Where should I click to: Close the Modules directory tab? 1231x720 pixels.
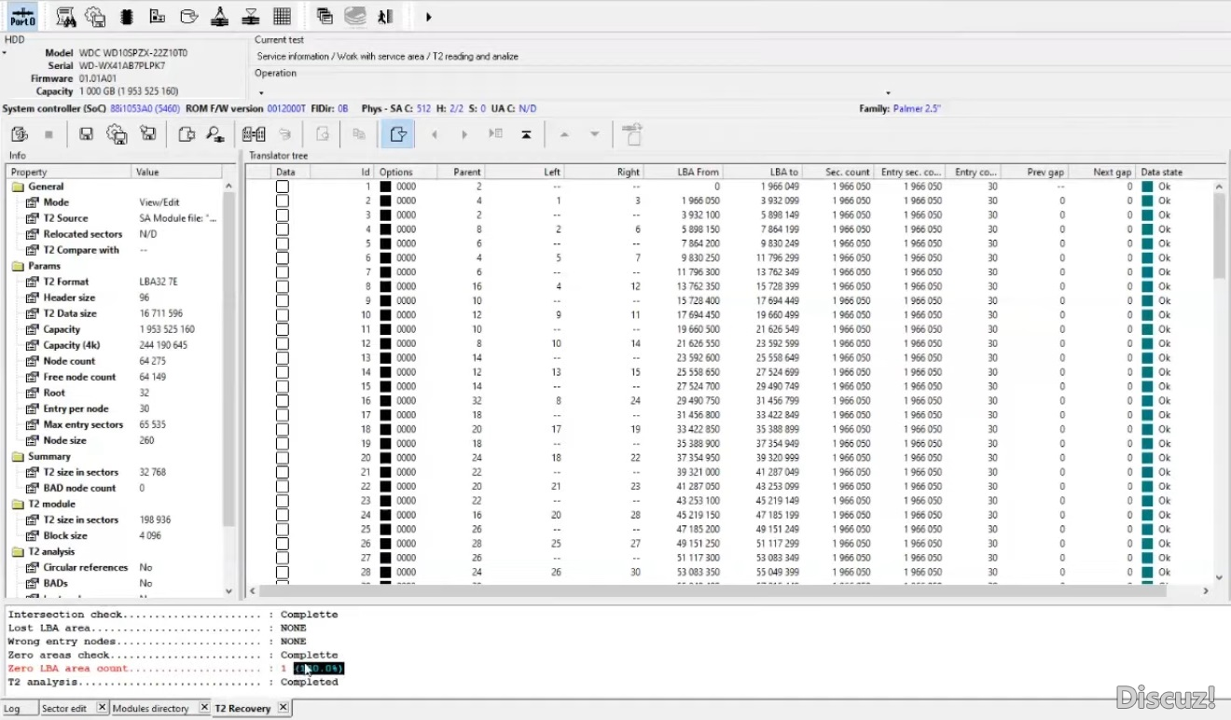tap(203, 709)
